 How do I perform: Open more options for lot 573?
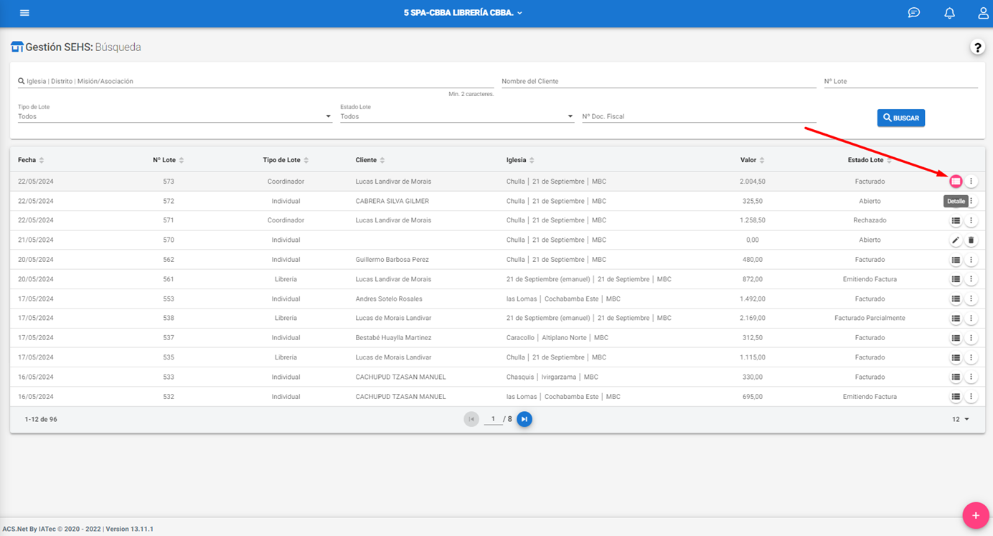point(971,182)
